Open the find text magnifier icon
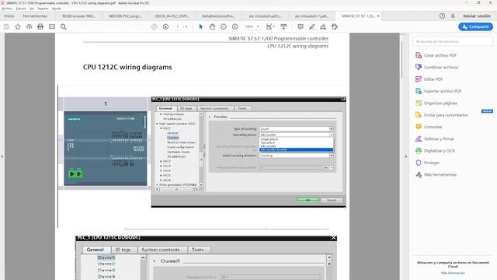The image size is (497, 280). 64,26
